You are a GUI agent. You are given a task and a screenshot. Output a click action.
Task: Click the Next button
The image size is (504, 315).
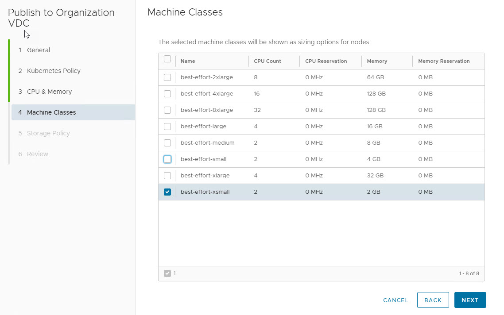coord(470,300)
